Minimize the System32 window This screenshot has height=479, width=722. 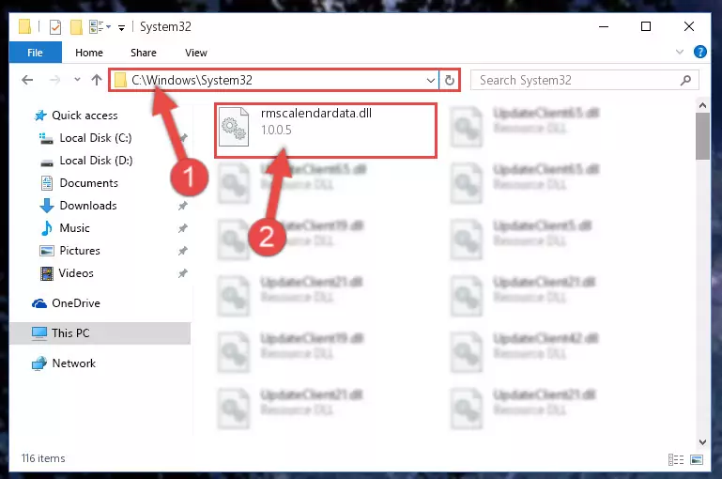click(x=604, y=26)
